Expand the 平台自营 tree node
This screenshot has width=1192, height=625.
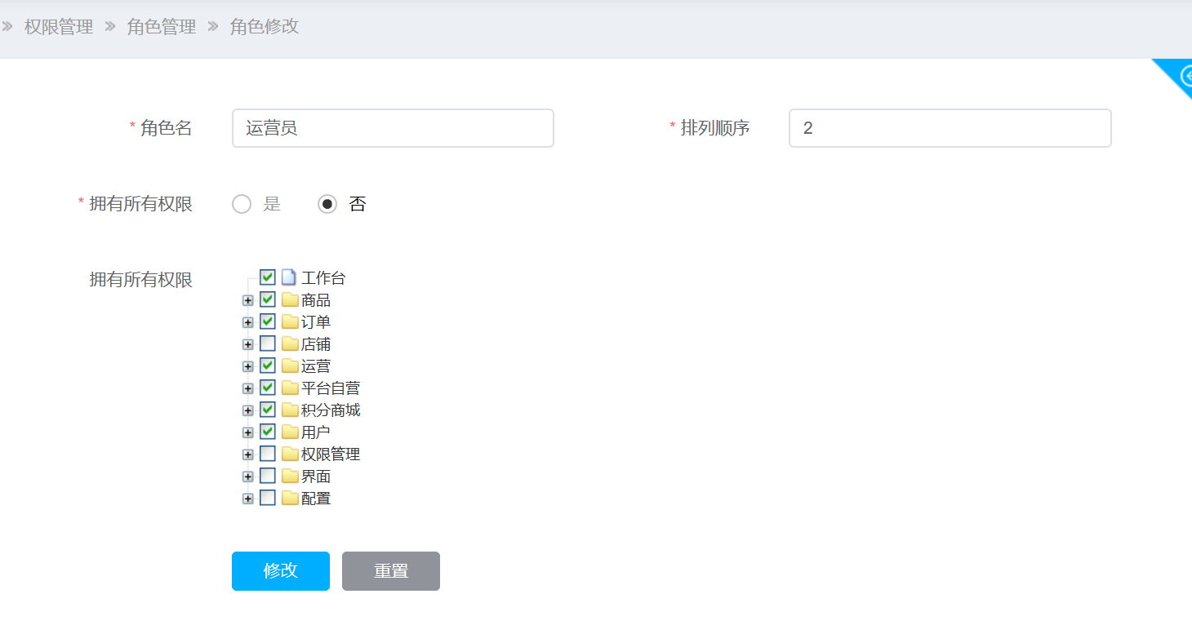click(x=248, y=388)
